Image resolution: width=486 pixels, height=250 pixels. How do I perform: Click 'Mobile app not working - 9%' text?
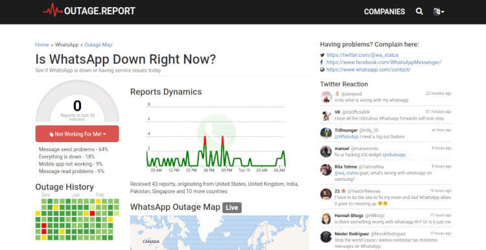point(71,164)
